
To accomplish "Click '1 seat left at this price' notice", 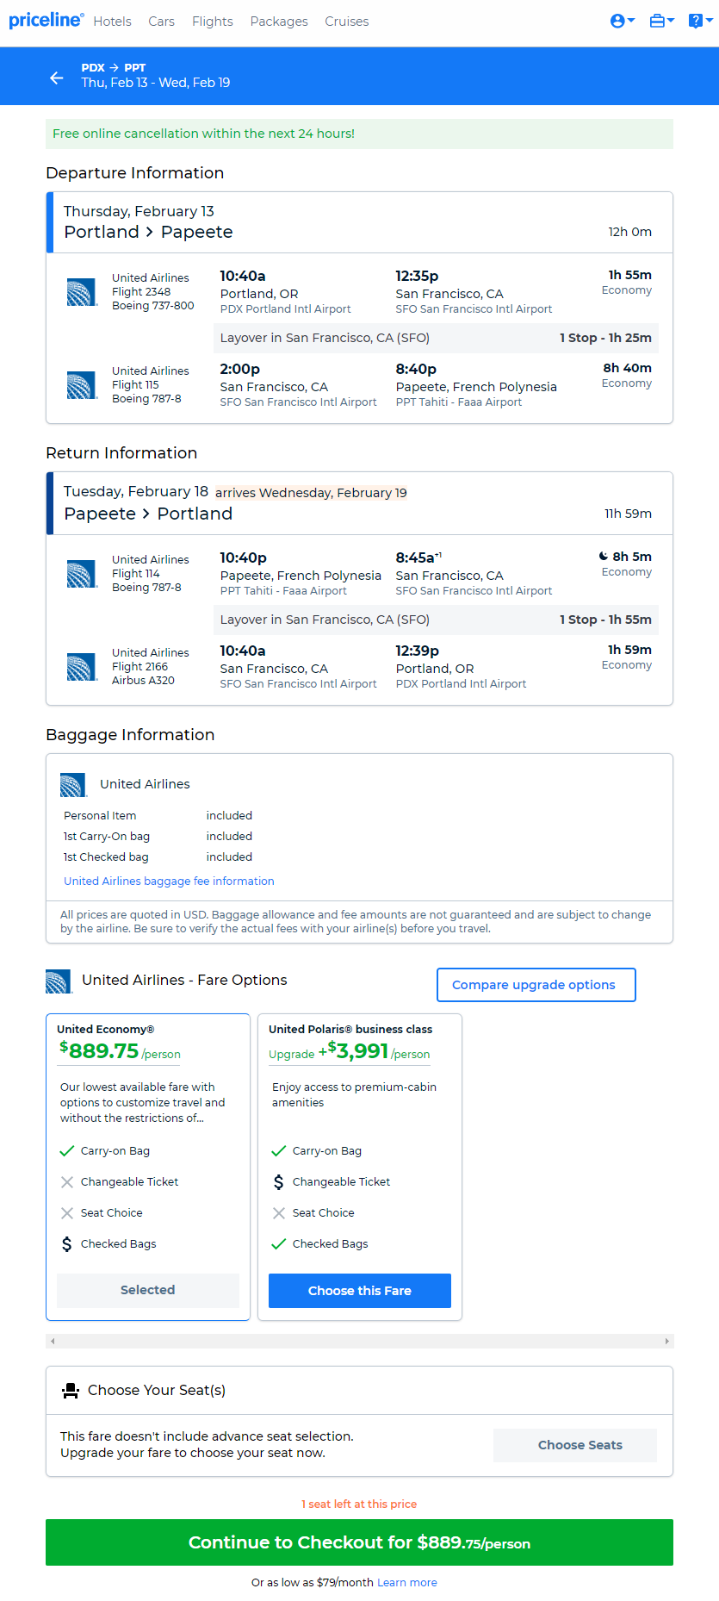I will tap(359, 1504).
